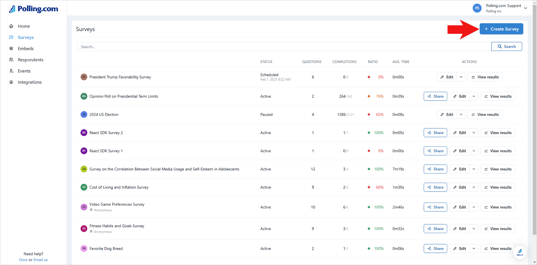Edit the President Trump Favorability Survey
The width and height of the screenshot is (537, 265).
click(x=447, y=77)
